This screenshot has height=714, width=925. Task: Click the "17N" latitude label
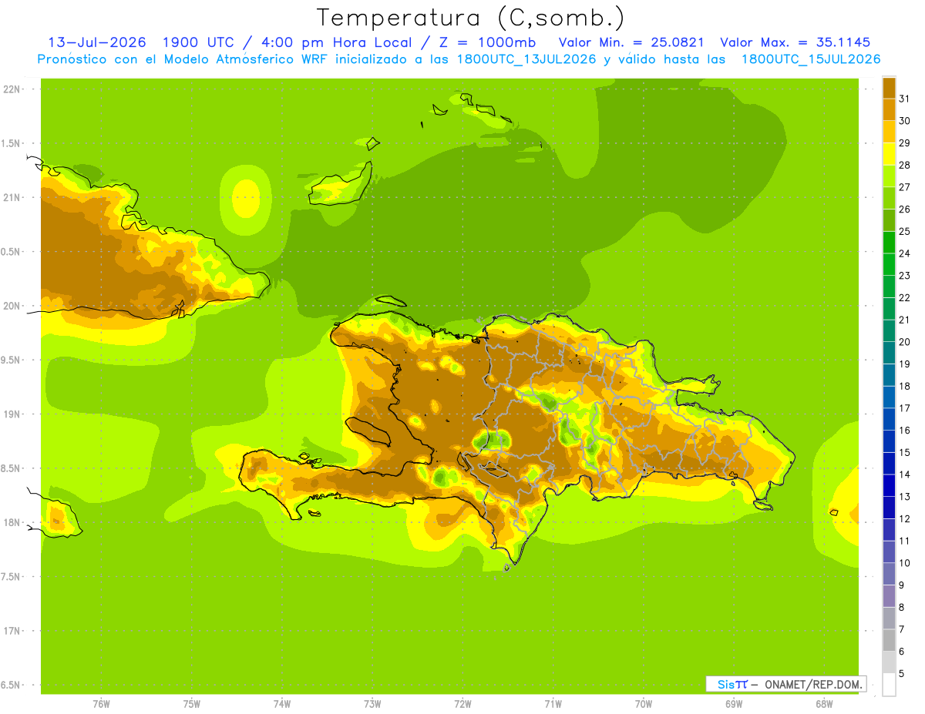pyautogui.click(x=12, y=631)
